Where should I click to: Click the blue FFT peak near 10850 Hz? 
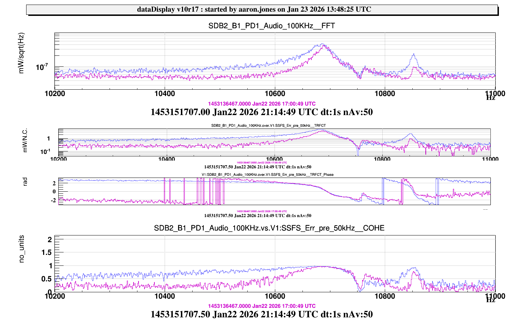pos(413,54)
